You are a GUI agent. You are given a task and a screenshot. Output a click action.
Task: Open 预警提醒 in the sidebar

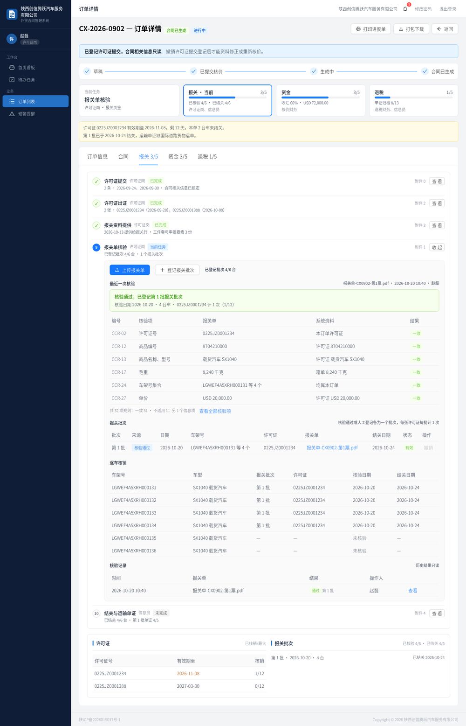point(35,114)
